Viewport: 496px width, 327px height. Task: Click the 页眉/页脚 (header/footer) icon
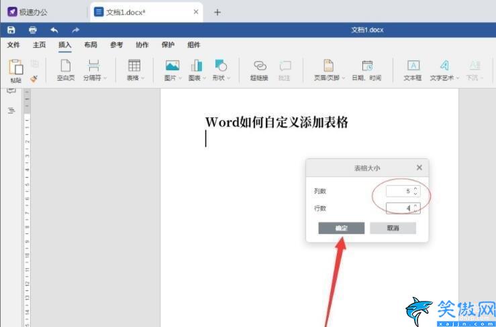click(328, 66)
